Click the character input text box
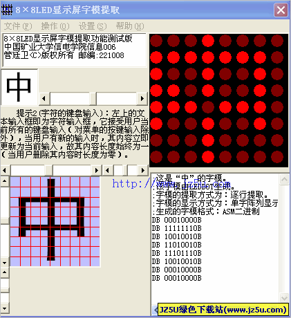 click(75, 50)
